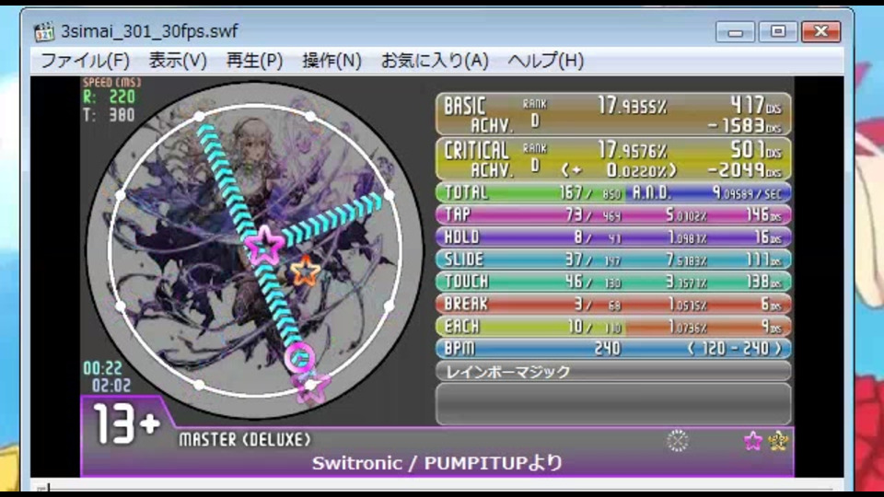Viewport: 884px width, 497px height.
Task: Click the SLIDE count row
Action: pyautogui.click(x=613, y=260)
